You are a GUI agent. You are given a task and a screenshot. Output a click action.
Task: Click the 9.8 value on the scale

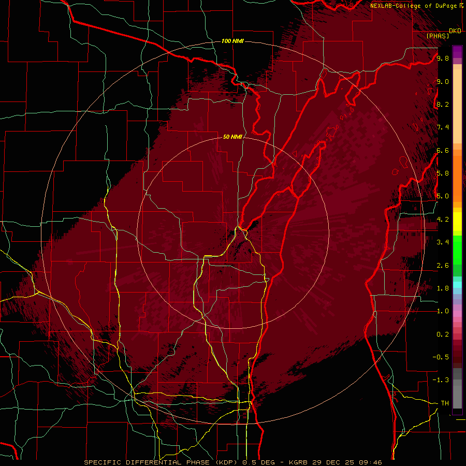[x=443, y=58]
